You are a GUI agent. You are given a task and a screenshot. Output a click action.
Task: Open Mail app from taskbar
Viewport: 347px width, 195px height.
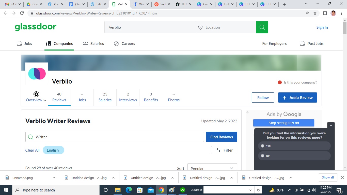click(x=151, y=190)
